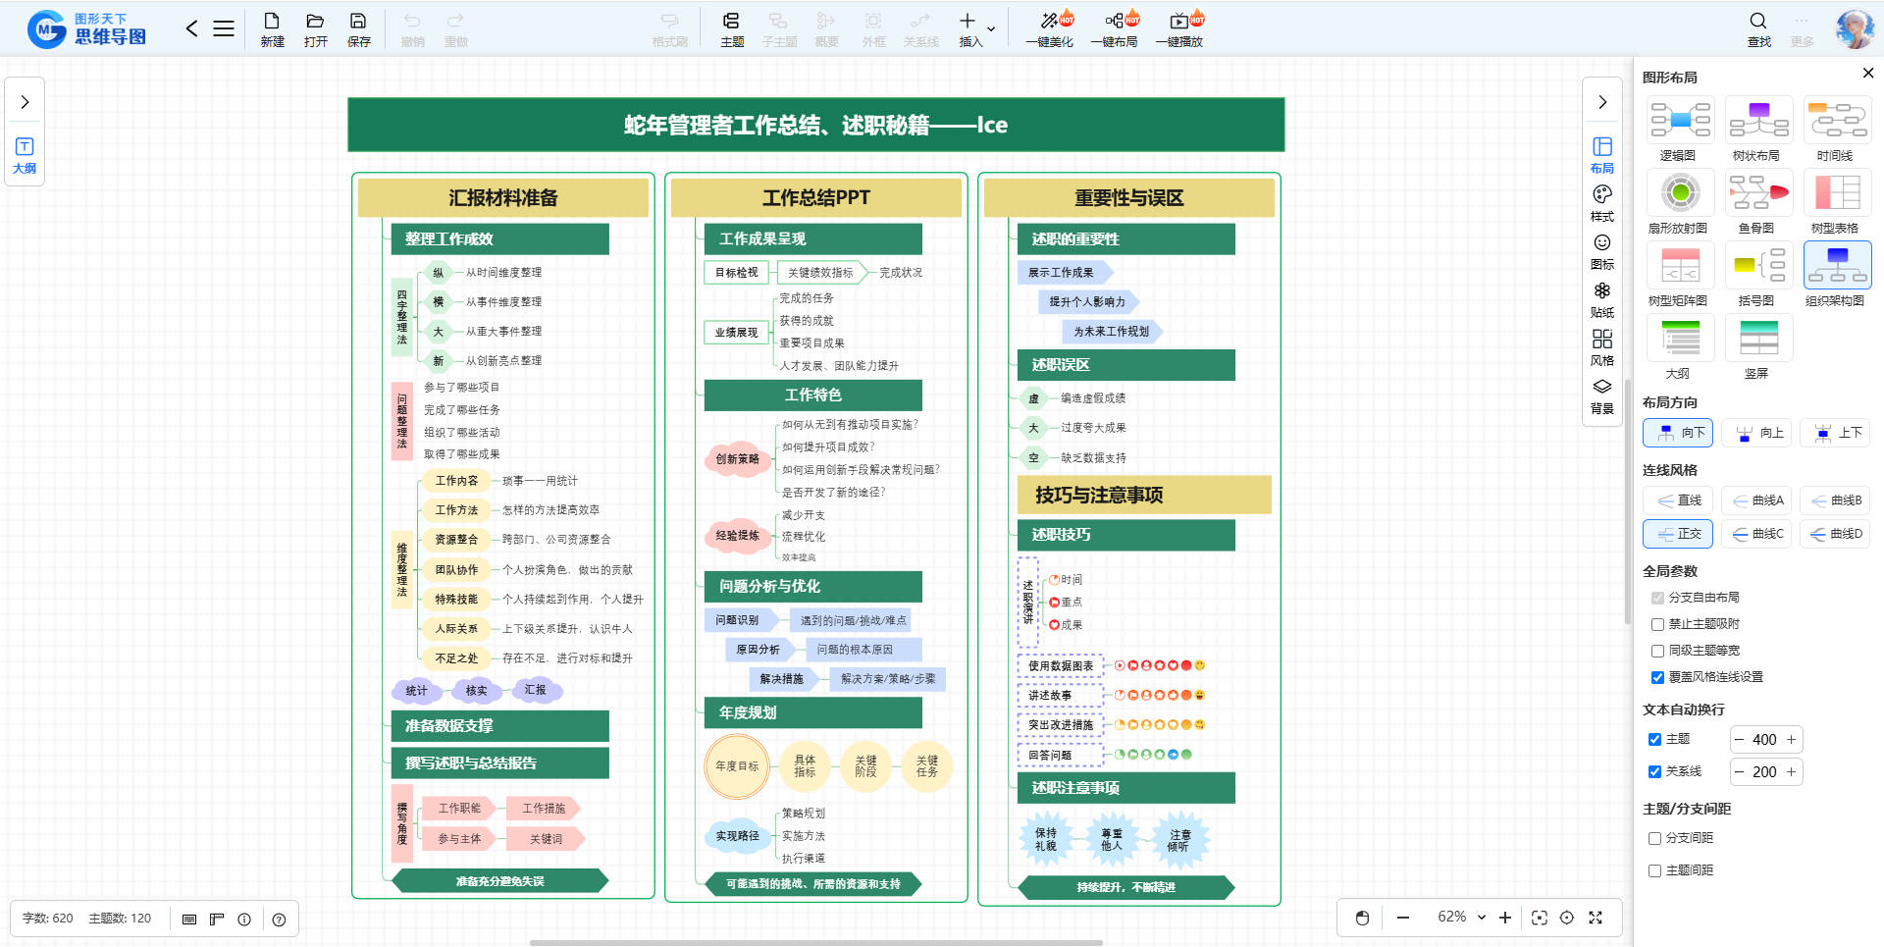Click the 一键美化 beautify icon
This screenshot has width=1884, height=947.
pos(1049,22)
